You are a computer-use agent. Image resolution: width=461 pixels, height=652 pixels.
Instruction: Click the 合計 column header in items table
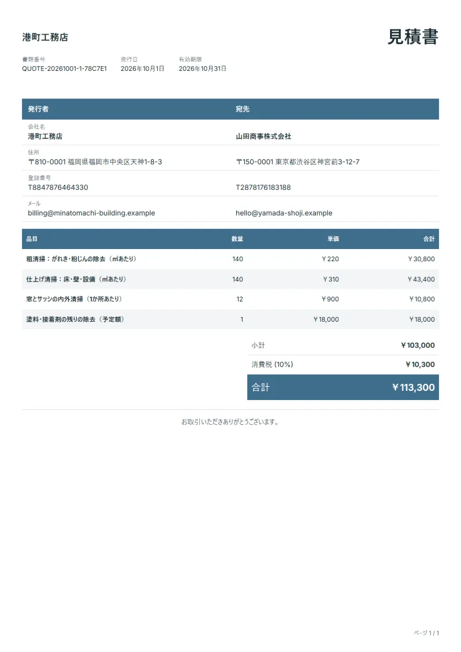[429, 239]
